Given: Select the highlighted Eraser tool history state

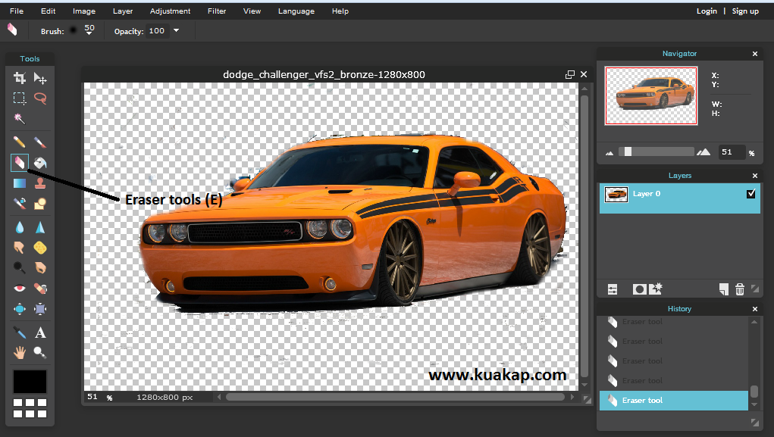Looking at the screenshot, I should (674, 401).
